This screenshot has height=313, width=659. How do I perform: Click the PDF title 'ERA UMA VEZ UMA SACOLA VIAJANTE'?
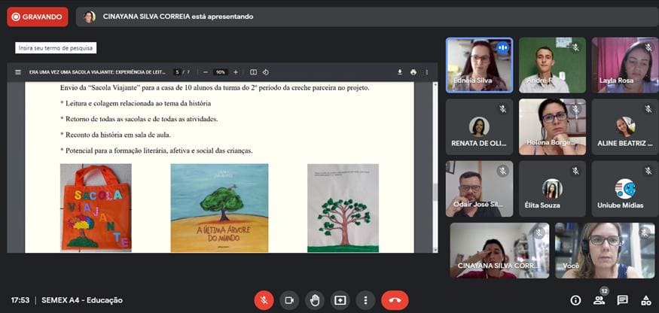pos(97,72)
